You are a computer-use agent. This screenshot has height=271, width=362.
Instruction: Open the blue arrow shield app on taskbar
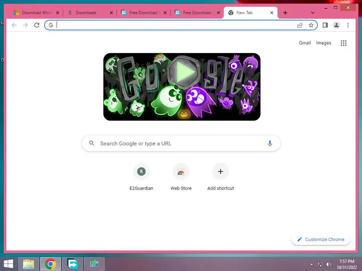72,264
